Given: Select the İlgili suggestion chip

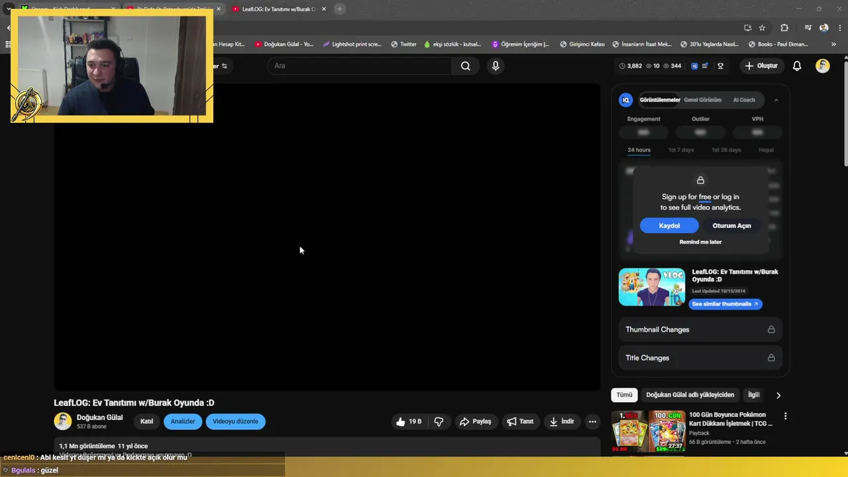Looking at the screenshot, I should pyautogui.click(x=753, y=395).
